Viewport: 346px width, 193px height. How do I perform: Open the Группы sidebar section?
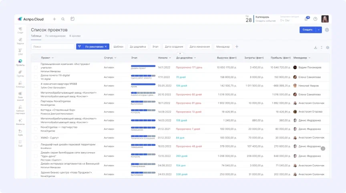pyautogui.click(x=20, y=73)
